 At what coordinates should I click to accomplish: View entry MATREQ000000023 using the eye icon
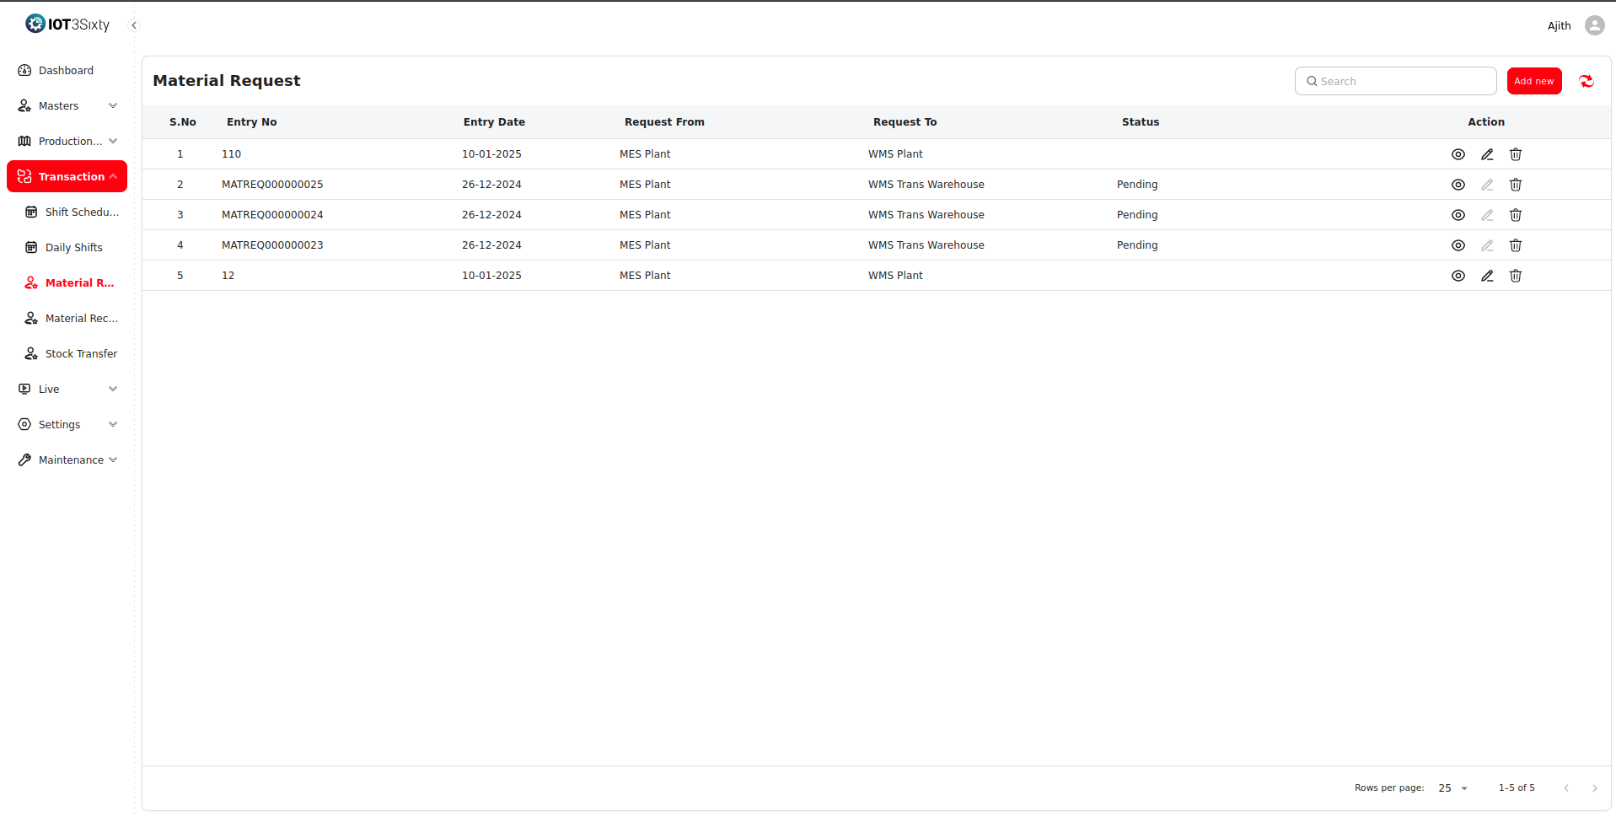pos(1458,245)
